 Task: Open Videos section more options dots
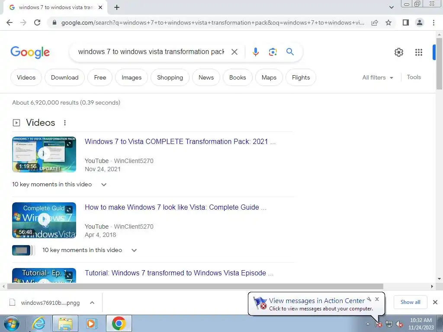click(x=65, y=123)
